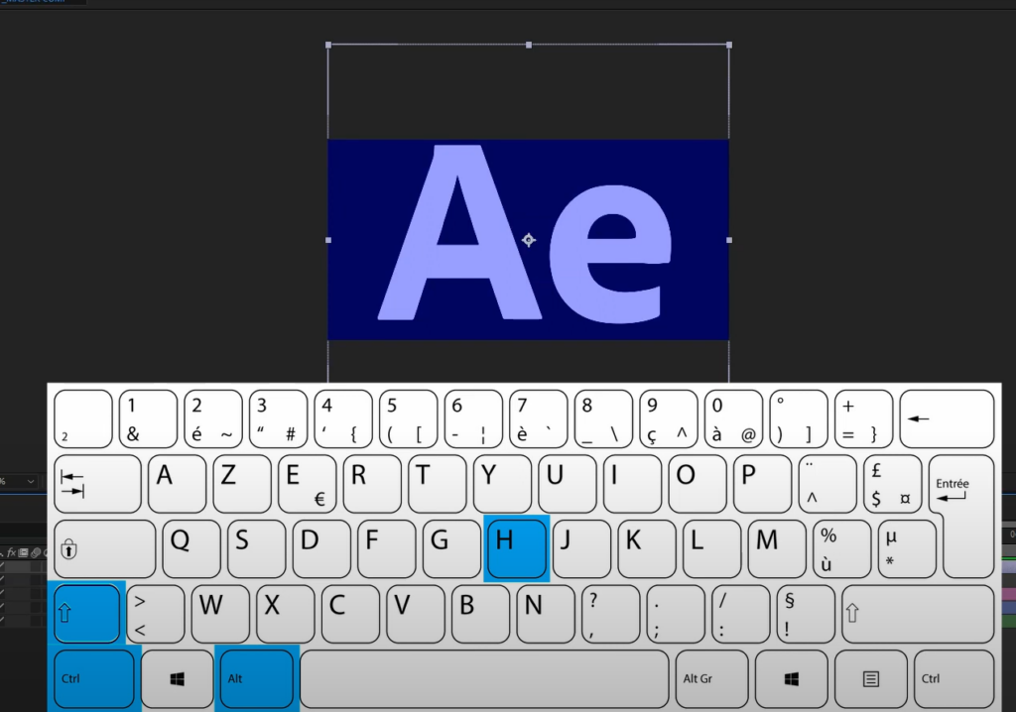Click the top-center layer transform handle

(529, 45)
